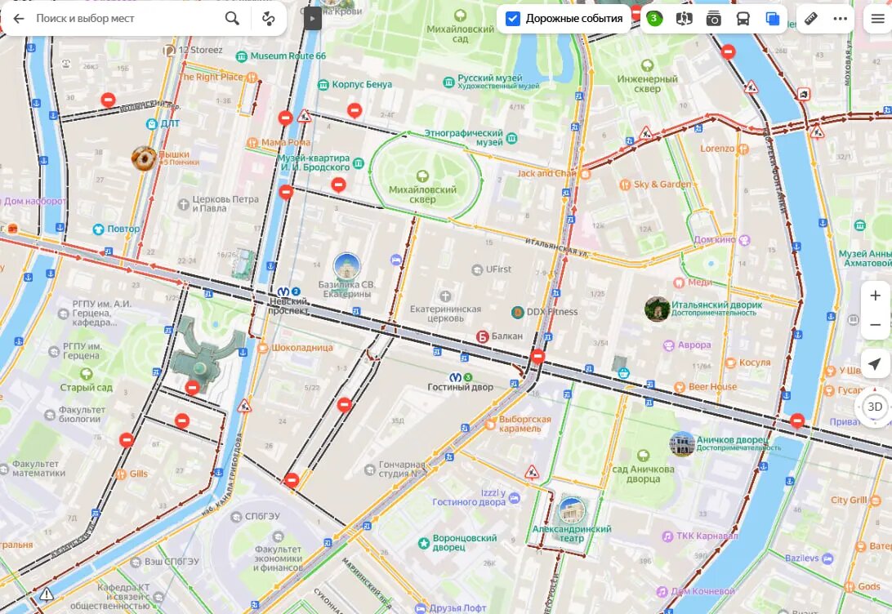Enable street panoramas layer icon
Viewport: 892px width, 614px height.
684,19
